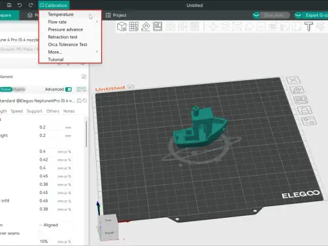
Task: Open Slice plate dropdown arrow
Action: pos(256,15)
